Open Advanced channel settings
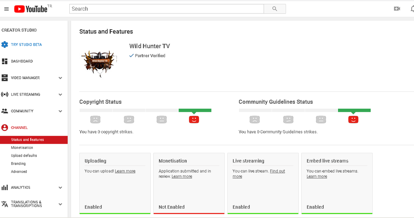 tap(19, 172)
